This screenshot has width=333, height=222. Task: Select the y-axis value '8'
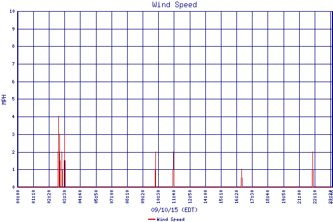13,46
